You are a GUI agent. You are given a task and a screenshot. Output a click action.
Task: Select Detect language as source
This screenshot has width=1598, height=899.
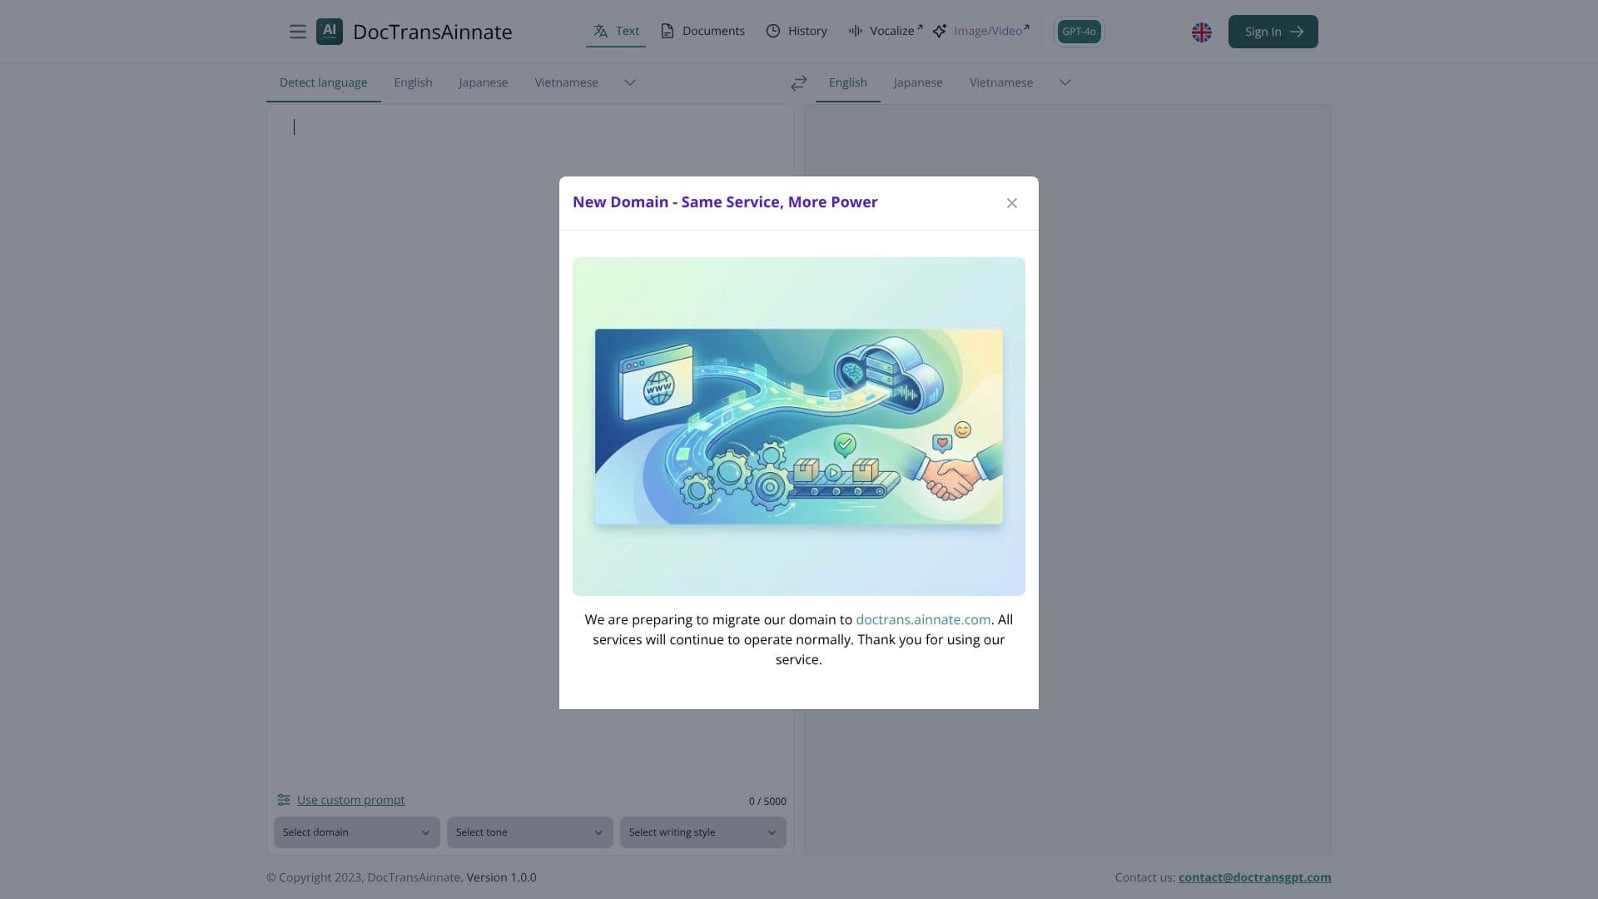pos(323,82)
